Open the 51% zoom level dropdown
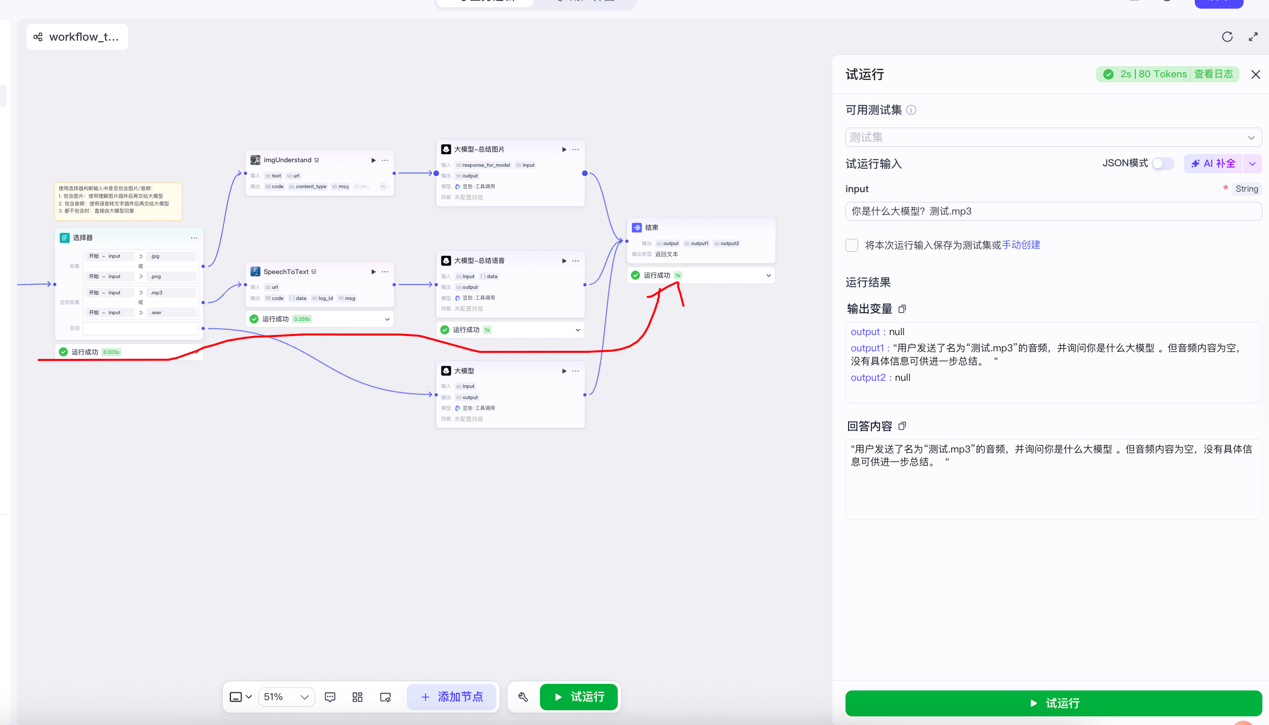Screen dimensions: 1269x725 coord(286,697)
